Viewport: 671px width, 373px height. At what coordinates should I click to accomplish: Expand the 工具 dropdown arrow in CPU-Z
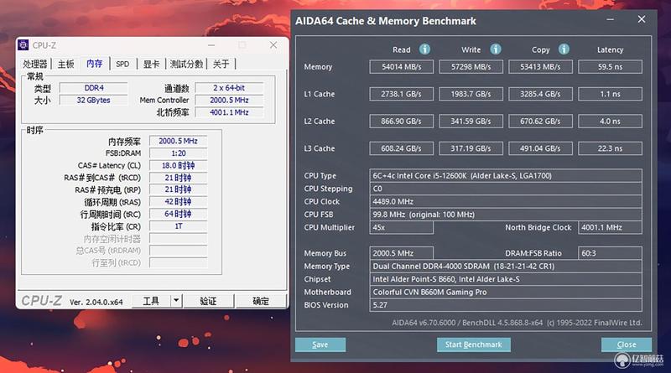176,301
